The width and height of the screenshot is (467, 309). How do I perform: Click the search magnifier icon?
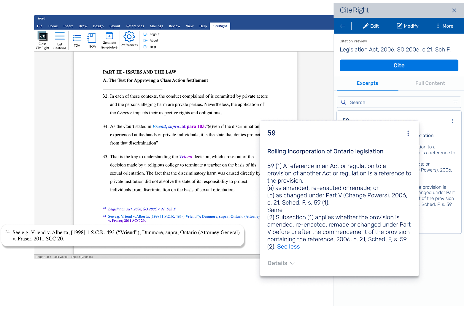click(343, 102)
